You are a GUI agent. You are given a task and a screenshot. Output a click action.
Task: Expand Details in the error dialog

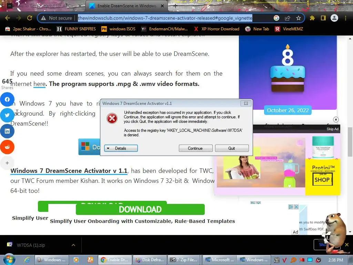[121, 148]
